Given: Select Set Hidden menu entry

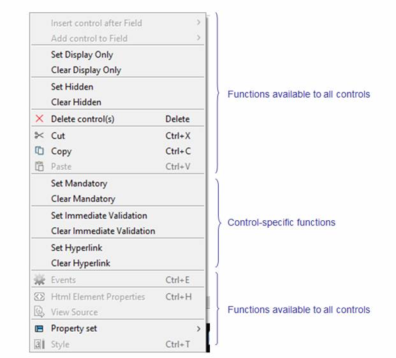Looking at the screenshot, I should click(72, 87).
